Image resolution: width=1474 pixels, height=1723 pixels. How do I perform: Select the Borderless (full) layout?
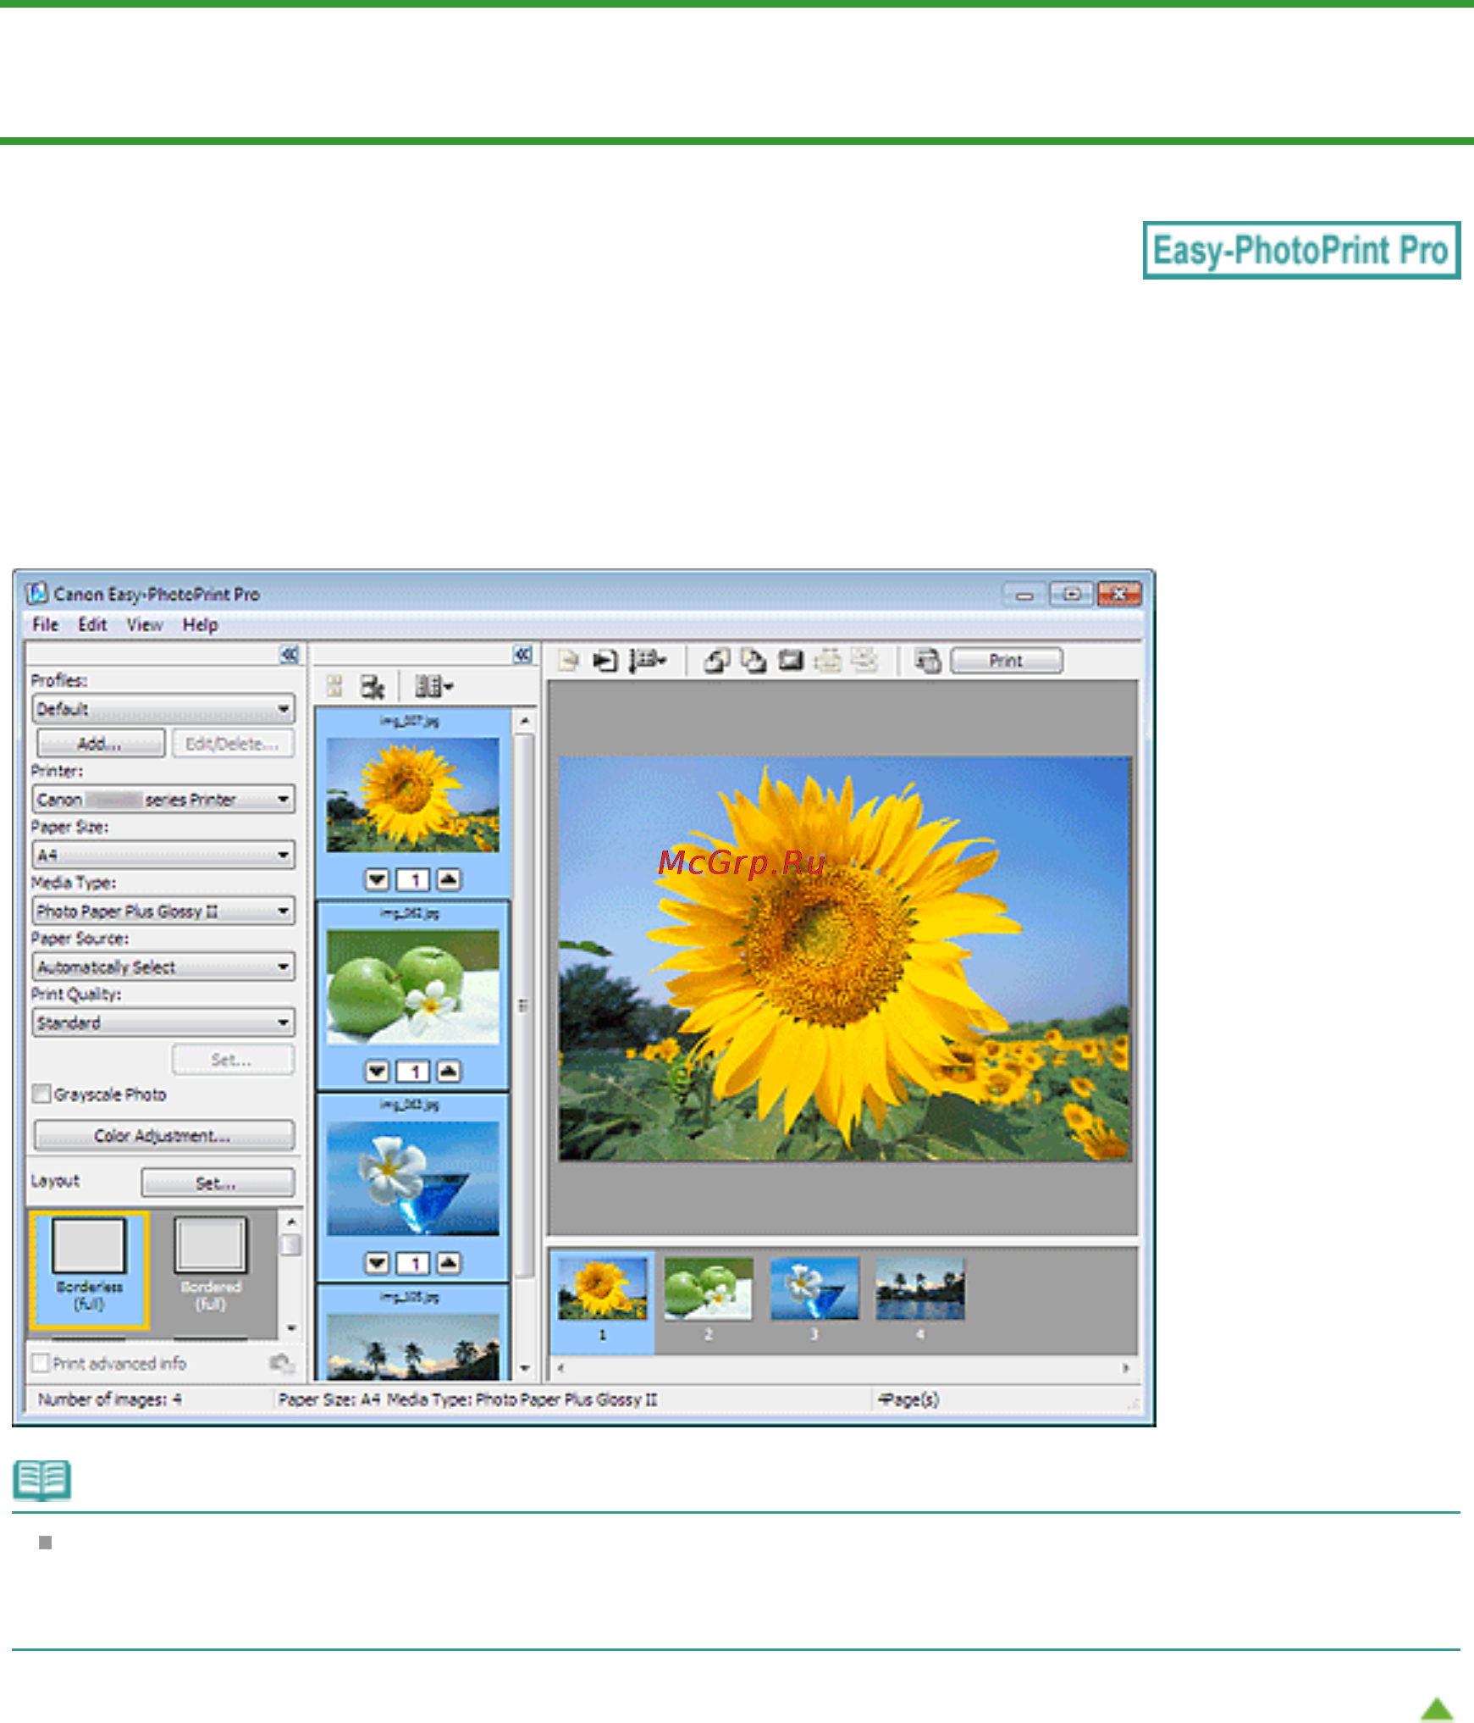[89, 1269]
